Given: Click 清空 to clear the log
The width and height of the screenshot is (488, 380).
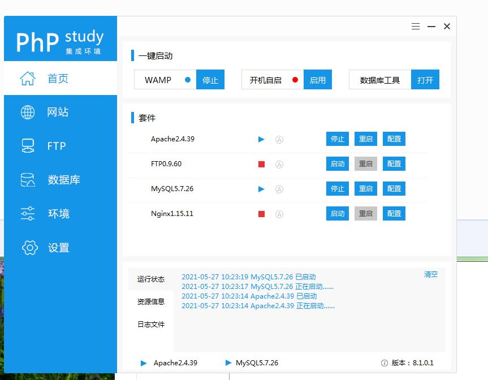Looking at the screenshot, I should (x=431, y=274).
